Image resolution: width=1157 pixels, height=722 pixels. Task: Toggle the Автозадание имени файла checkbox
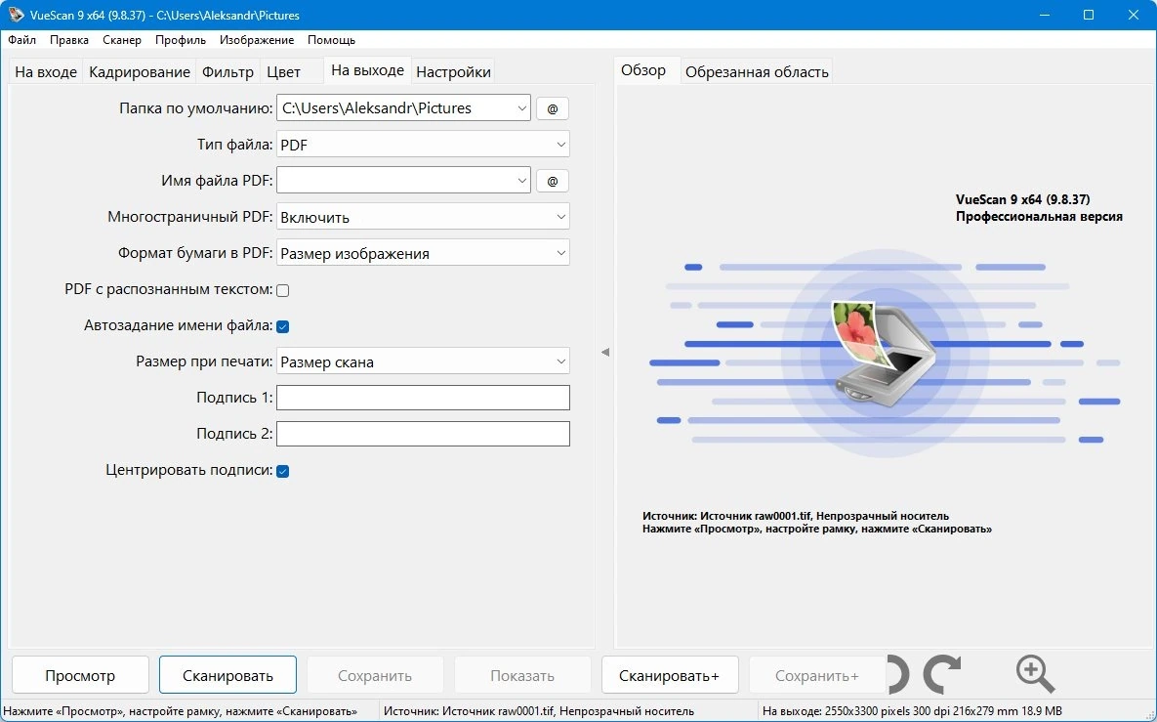pos(282,326)
